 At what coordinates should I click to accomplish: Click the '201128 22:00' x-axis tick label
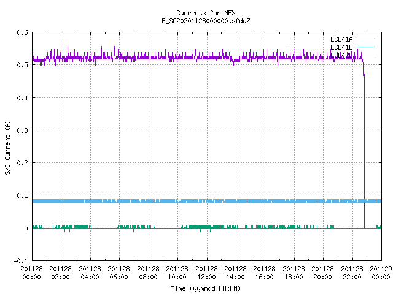(x=352, y=273)
